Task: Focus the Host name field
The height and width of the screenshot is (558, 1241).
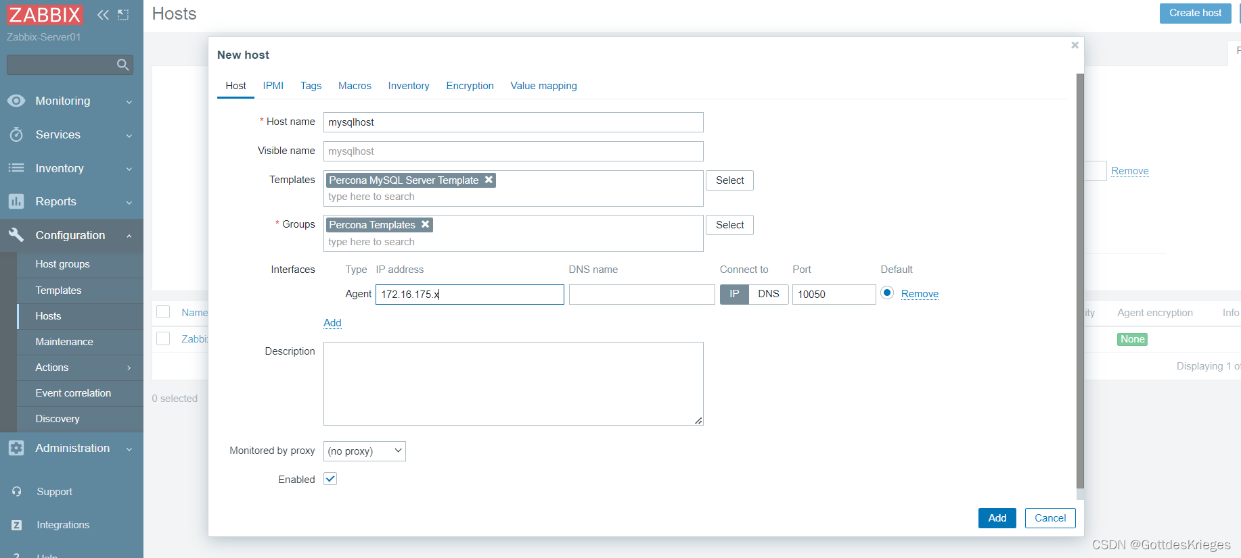Action: (x=513, y=122)
